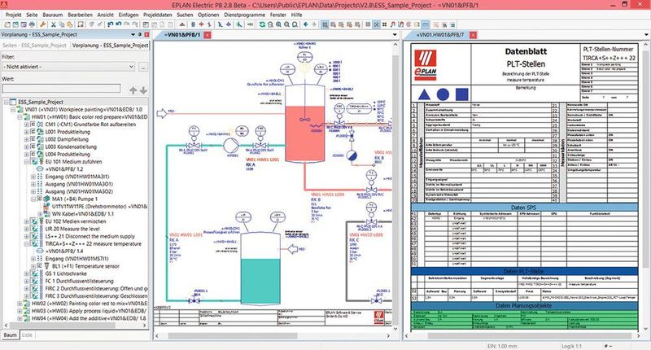651x350 pixels.
Task: Click the down arrow button beside Wert
Action: click(x=143, y=90)
